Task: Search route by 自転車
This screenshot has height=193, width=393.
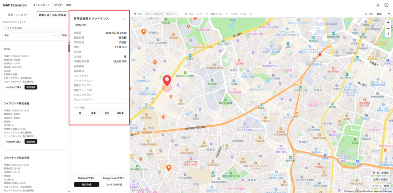Action: tap(120, 113)
